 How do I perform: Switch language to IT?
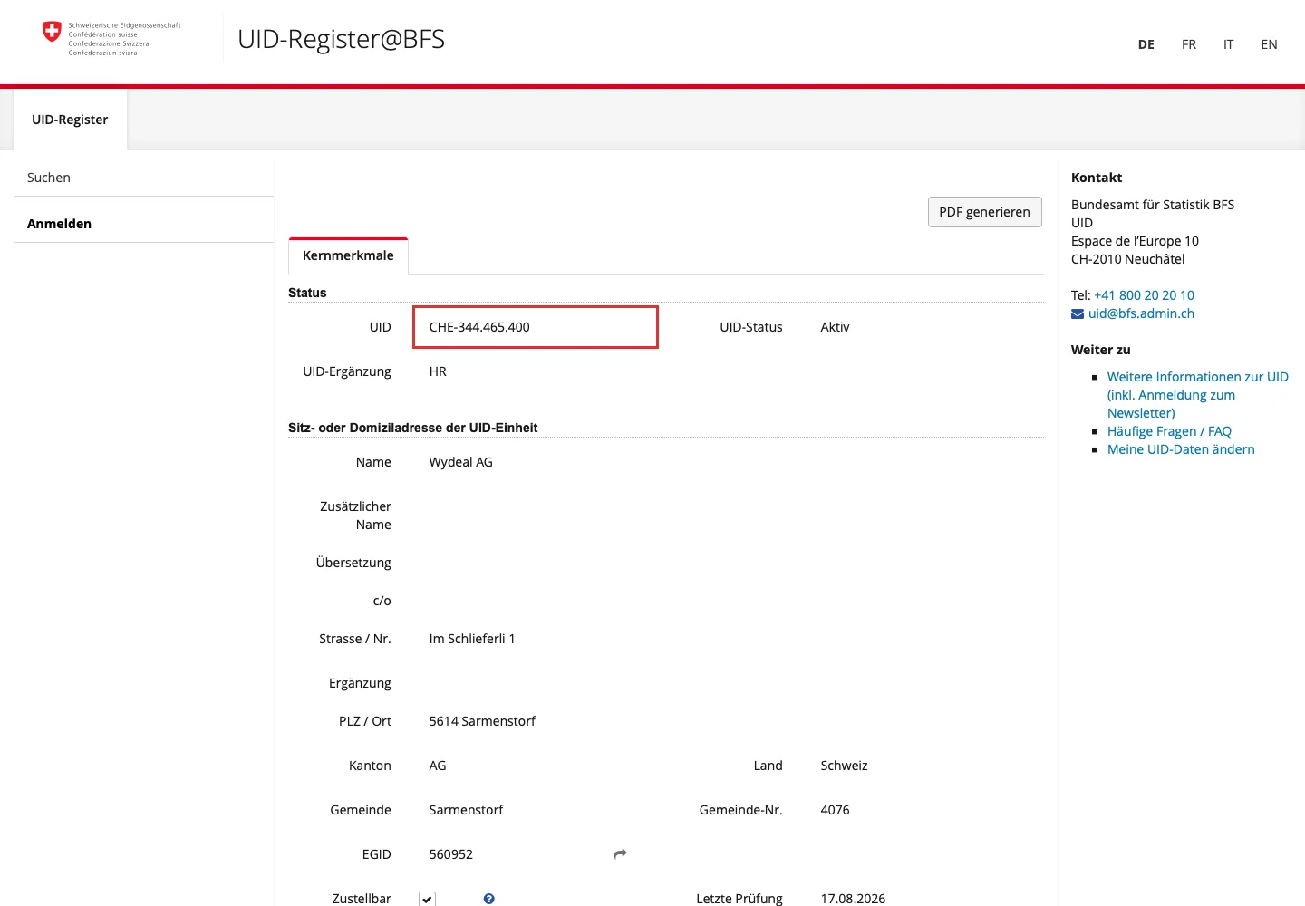[x=1228, y=44]
